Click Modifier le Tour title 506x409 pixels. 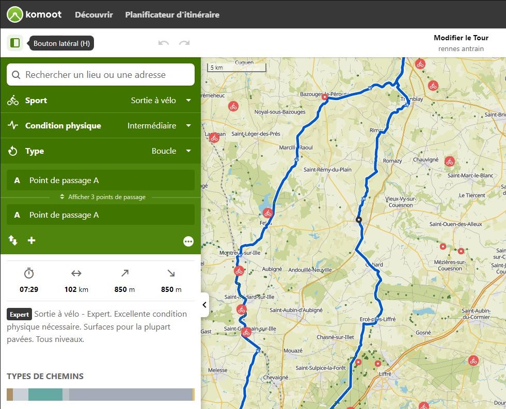[x=461, y=38]
